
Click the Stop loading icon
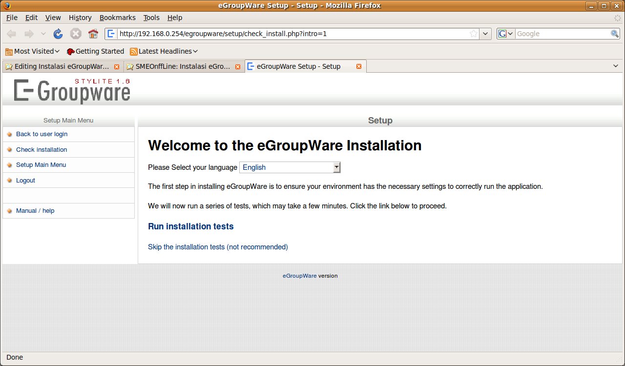pyautogui.click(x=76, y=34)
